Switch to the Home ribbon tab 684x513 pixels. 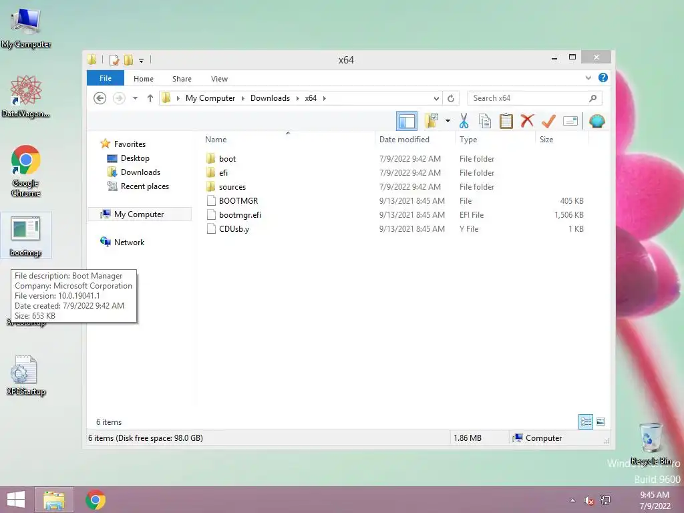(144, 79)
